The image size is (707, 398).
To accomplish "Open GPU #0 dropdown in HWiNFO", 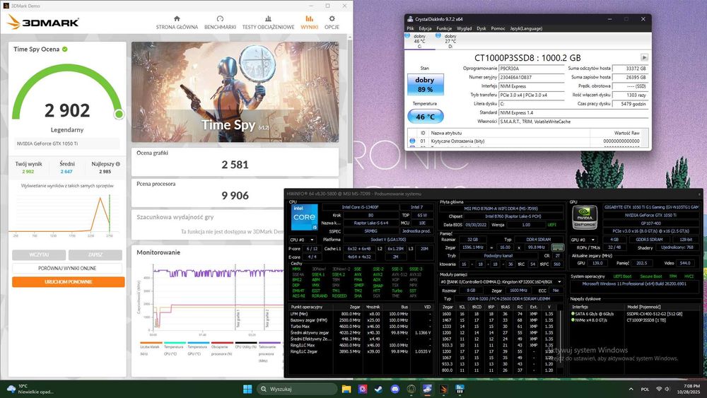I will 584,240.
